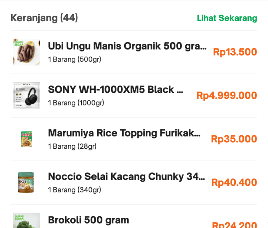Open the SONY WH-1000XM5 Black title
The height and width of the screenshot is (228, 268).
[x=115, y=90]
